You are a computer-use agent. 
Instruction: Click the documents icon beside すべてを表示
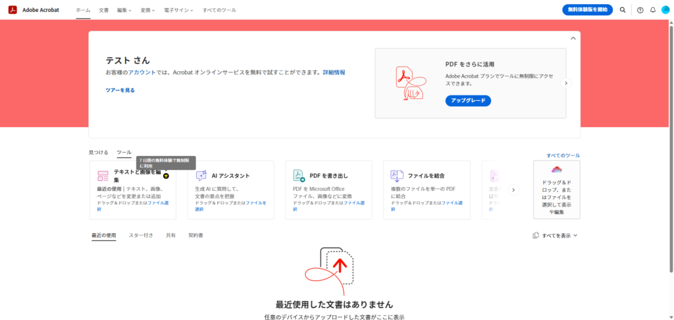coord(536,235)
